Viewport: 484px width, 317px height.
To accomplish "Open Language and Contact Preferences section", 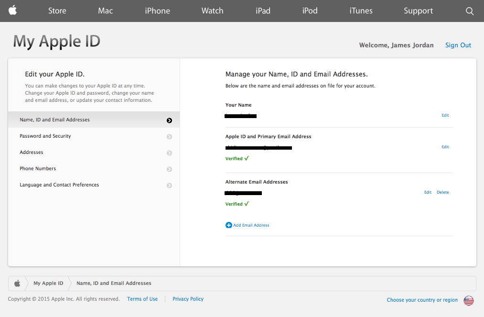I will (94, 185).
